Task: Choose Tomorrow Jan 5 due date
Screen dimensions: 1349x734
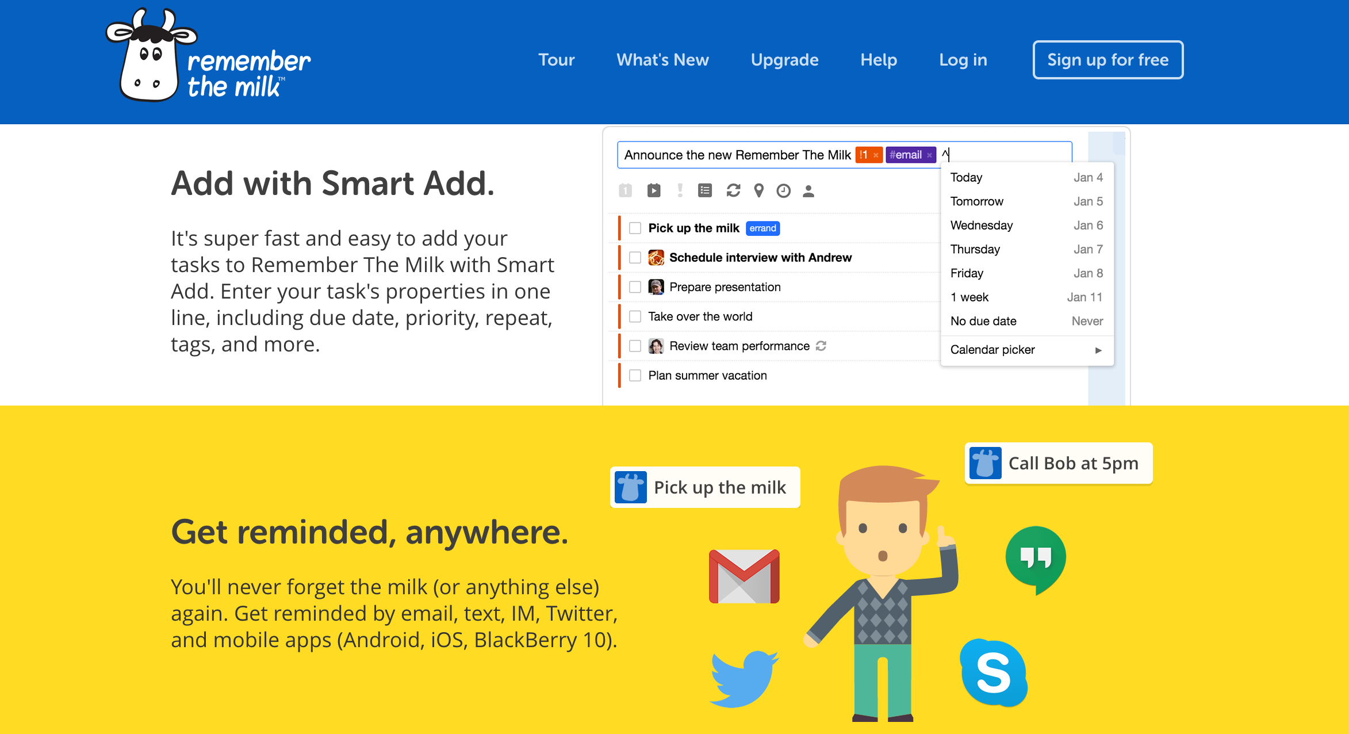Action: (x=1027, y=201)
